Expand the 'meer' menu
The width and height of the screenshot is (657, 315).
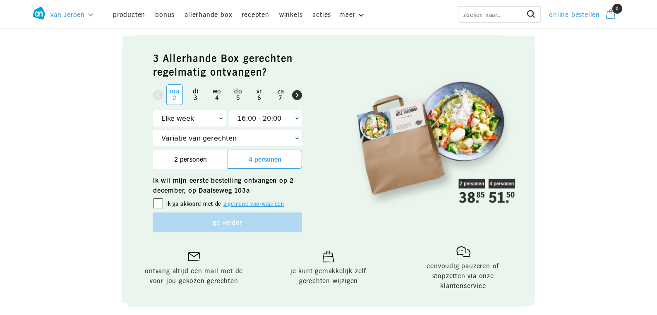click(x=351, y=15)
